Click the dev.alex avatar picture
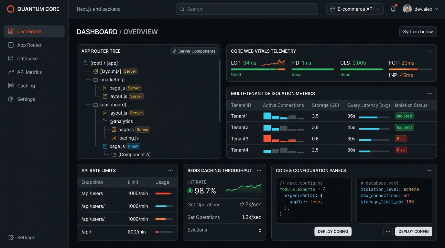This screenshot has height=248, width=445. click(407, 9)
